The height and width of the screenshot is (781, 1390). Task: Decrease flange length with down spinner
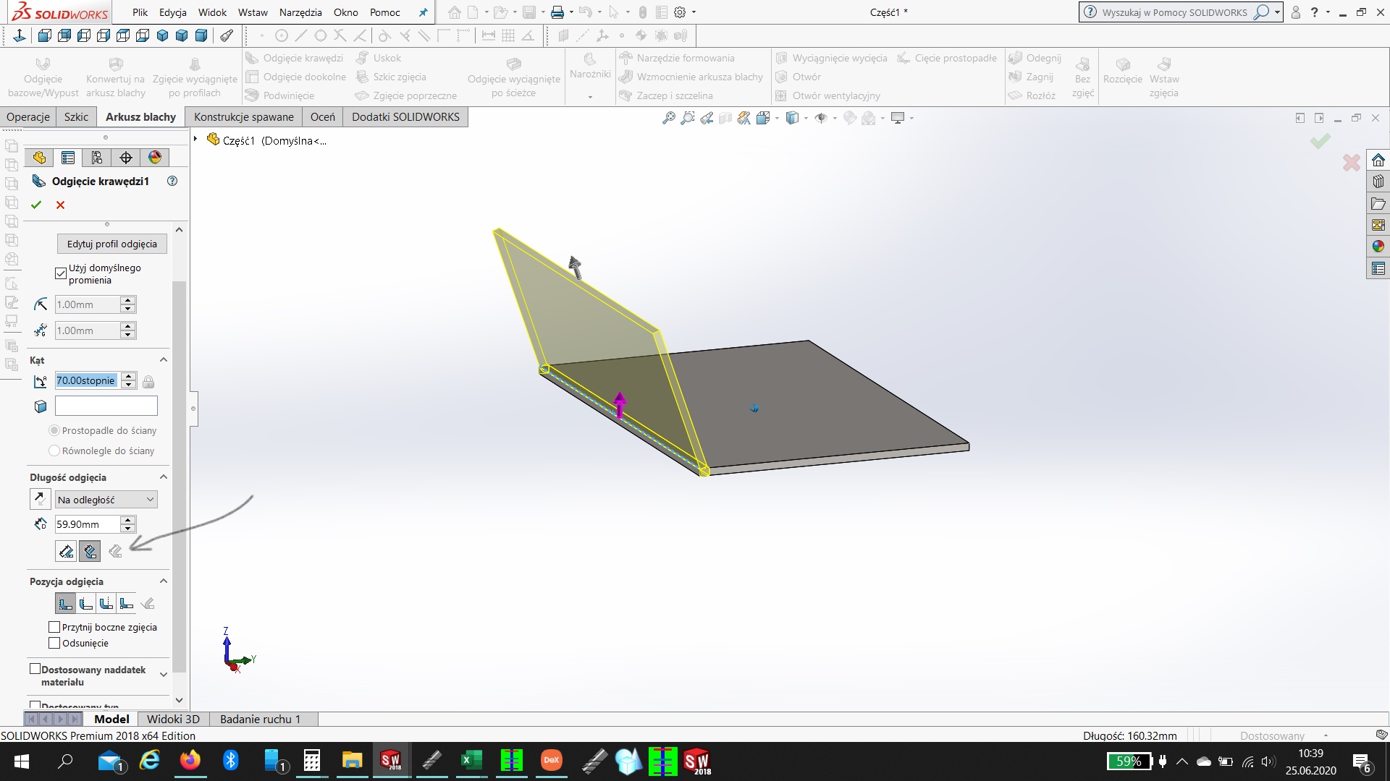pyautogui.click(x=128, y=529)
